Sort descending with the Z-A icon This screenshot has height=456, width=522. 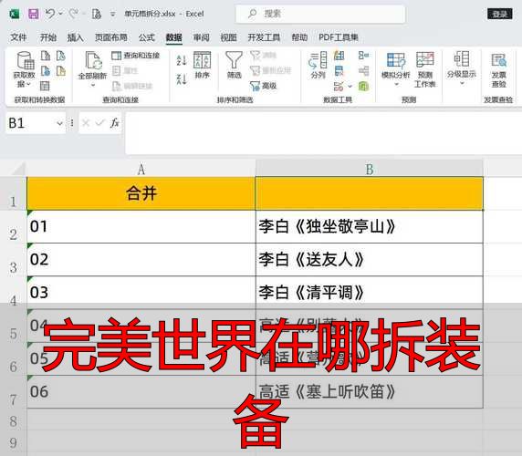[x=182, y=79]
